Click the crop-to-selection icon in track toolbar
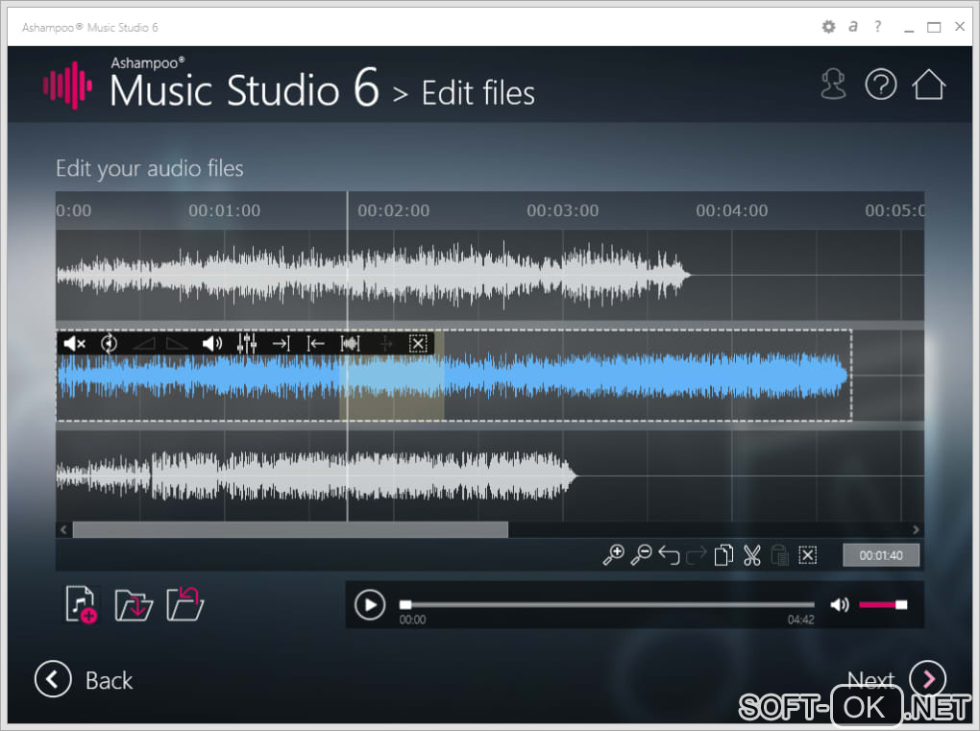980x731 pixels. tap(350, 344)
